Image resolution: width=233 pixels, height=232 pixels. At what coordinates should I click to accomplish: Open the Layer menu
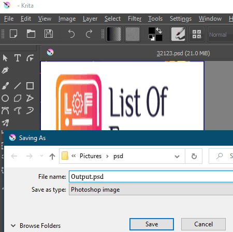(90, 19)
